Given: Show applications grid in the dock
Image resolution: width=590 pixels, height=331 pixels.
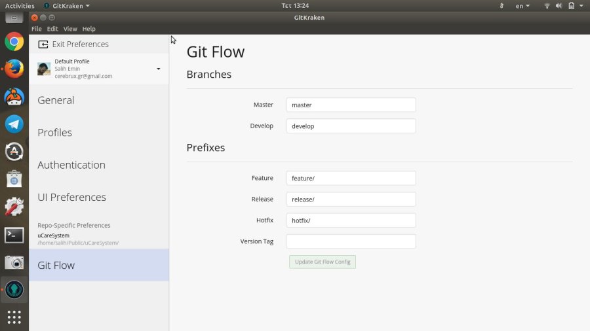Looking at the screenshot, I should [14, 317].
